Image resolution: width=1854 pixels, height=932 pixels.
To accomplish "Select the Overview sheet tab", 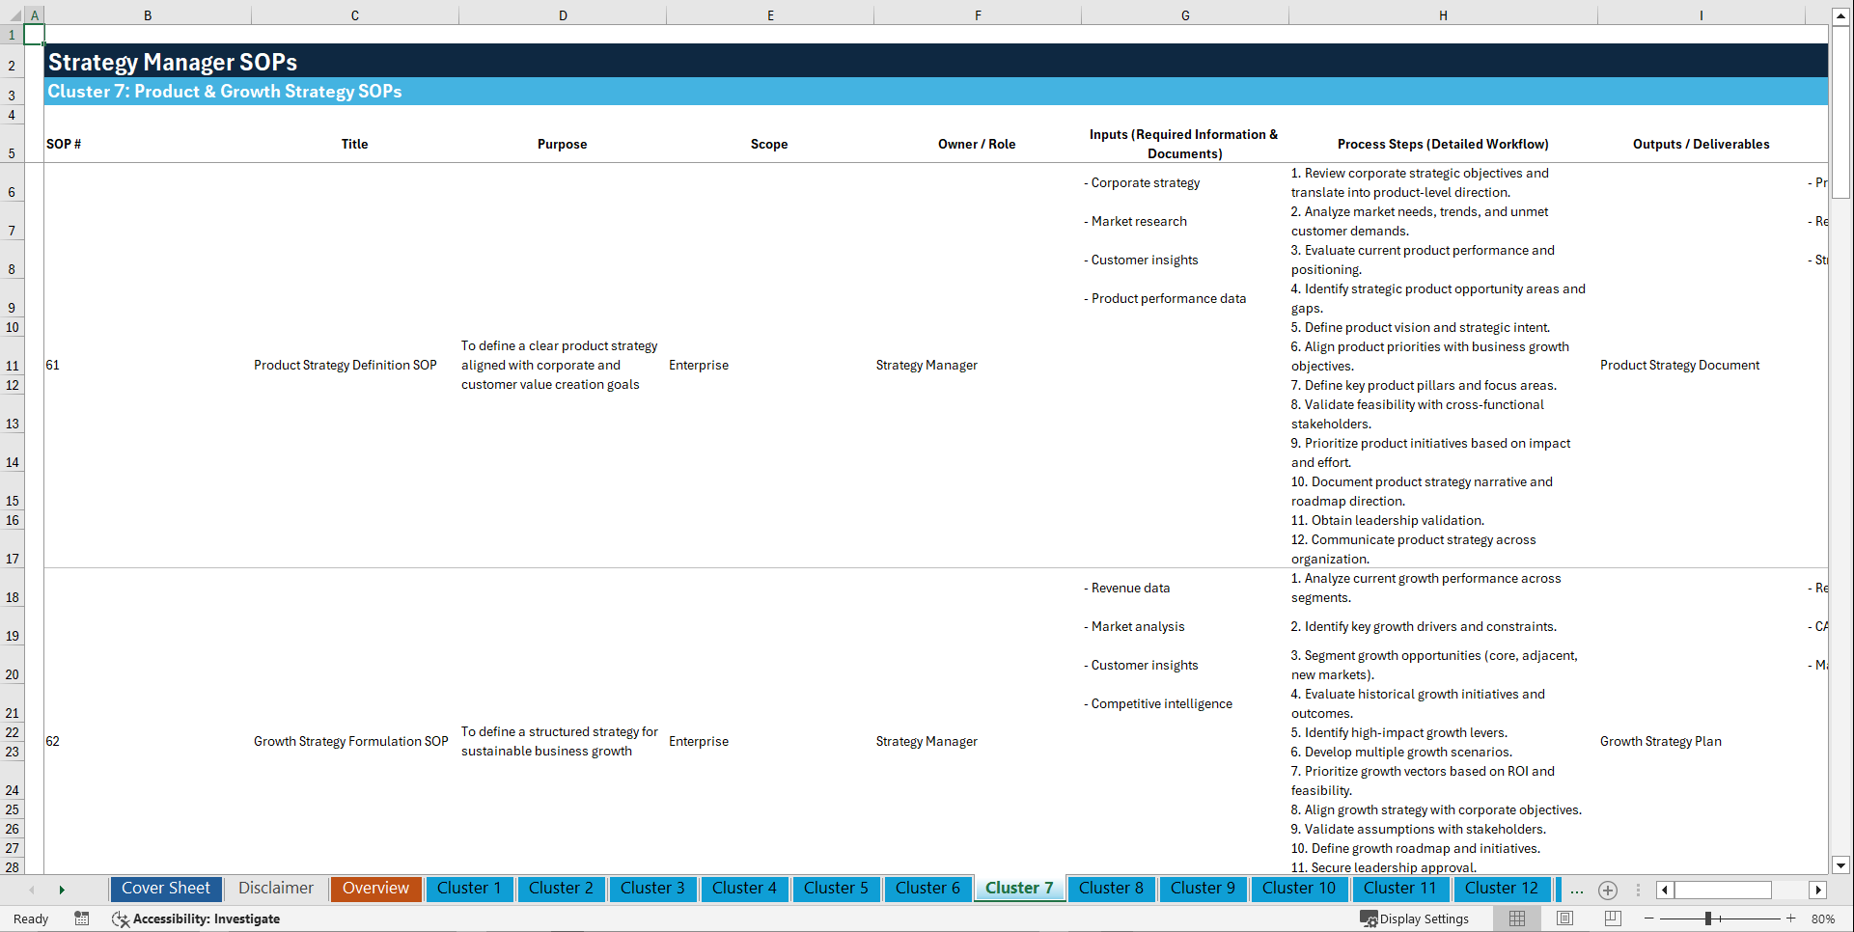I will pos(375,889).
